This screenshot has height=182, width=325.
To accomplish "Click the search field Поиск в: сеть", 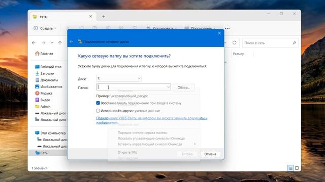I will pyautogui.click(x=270, y=43).
